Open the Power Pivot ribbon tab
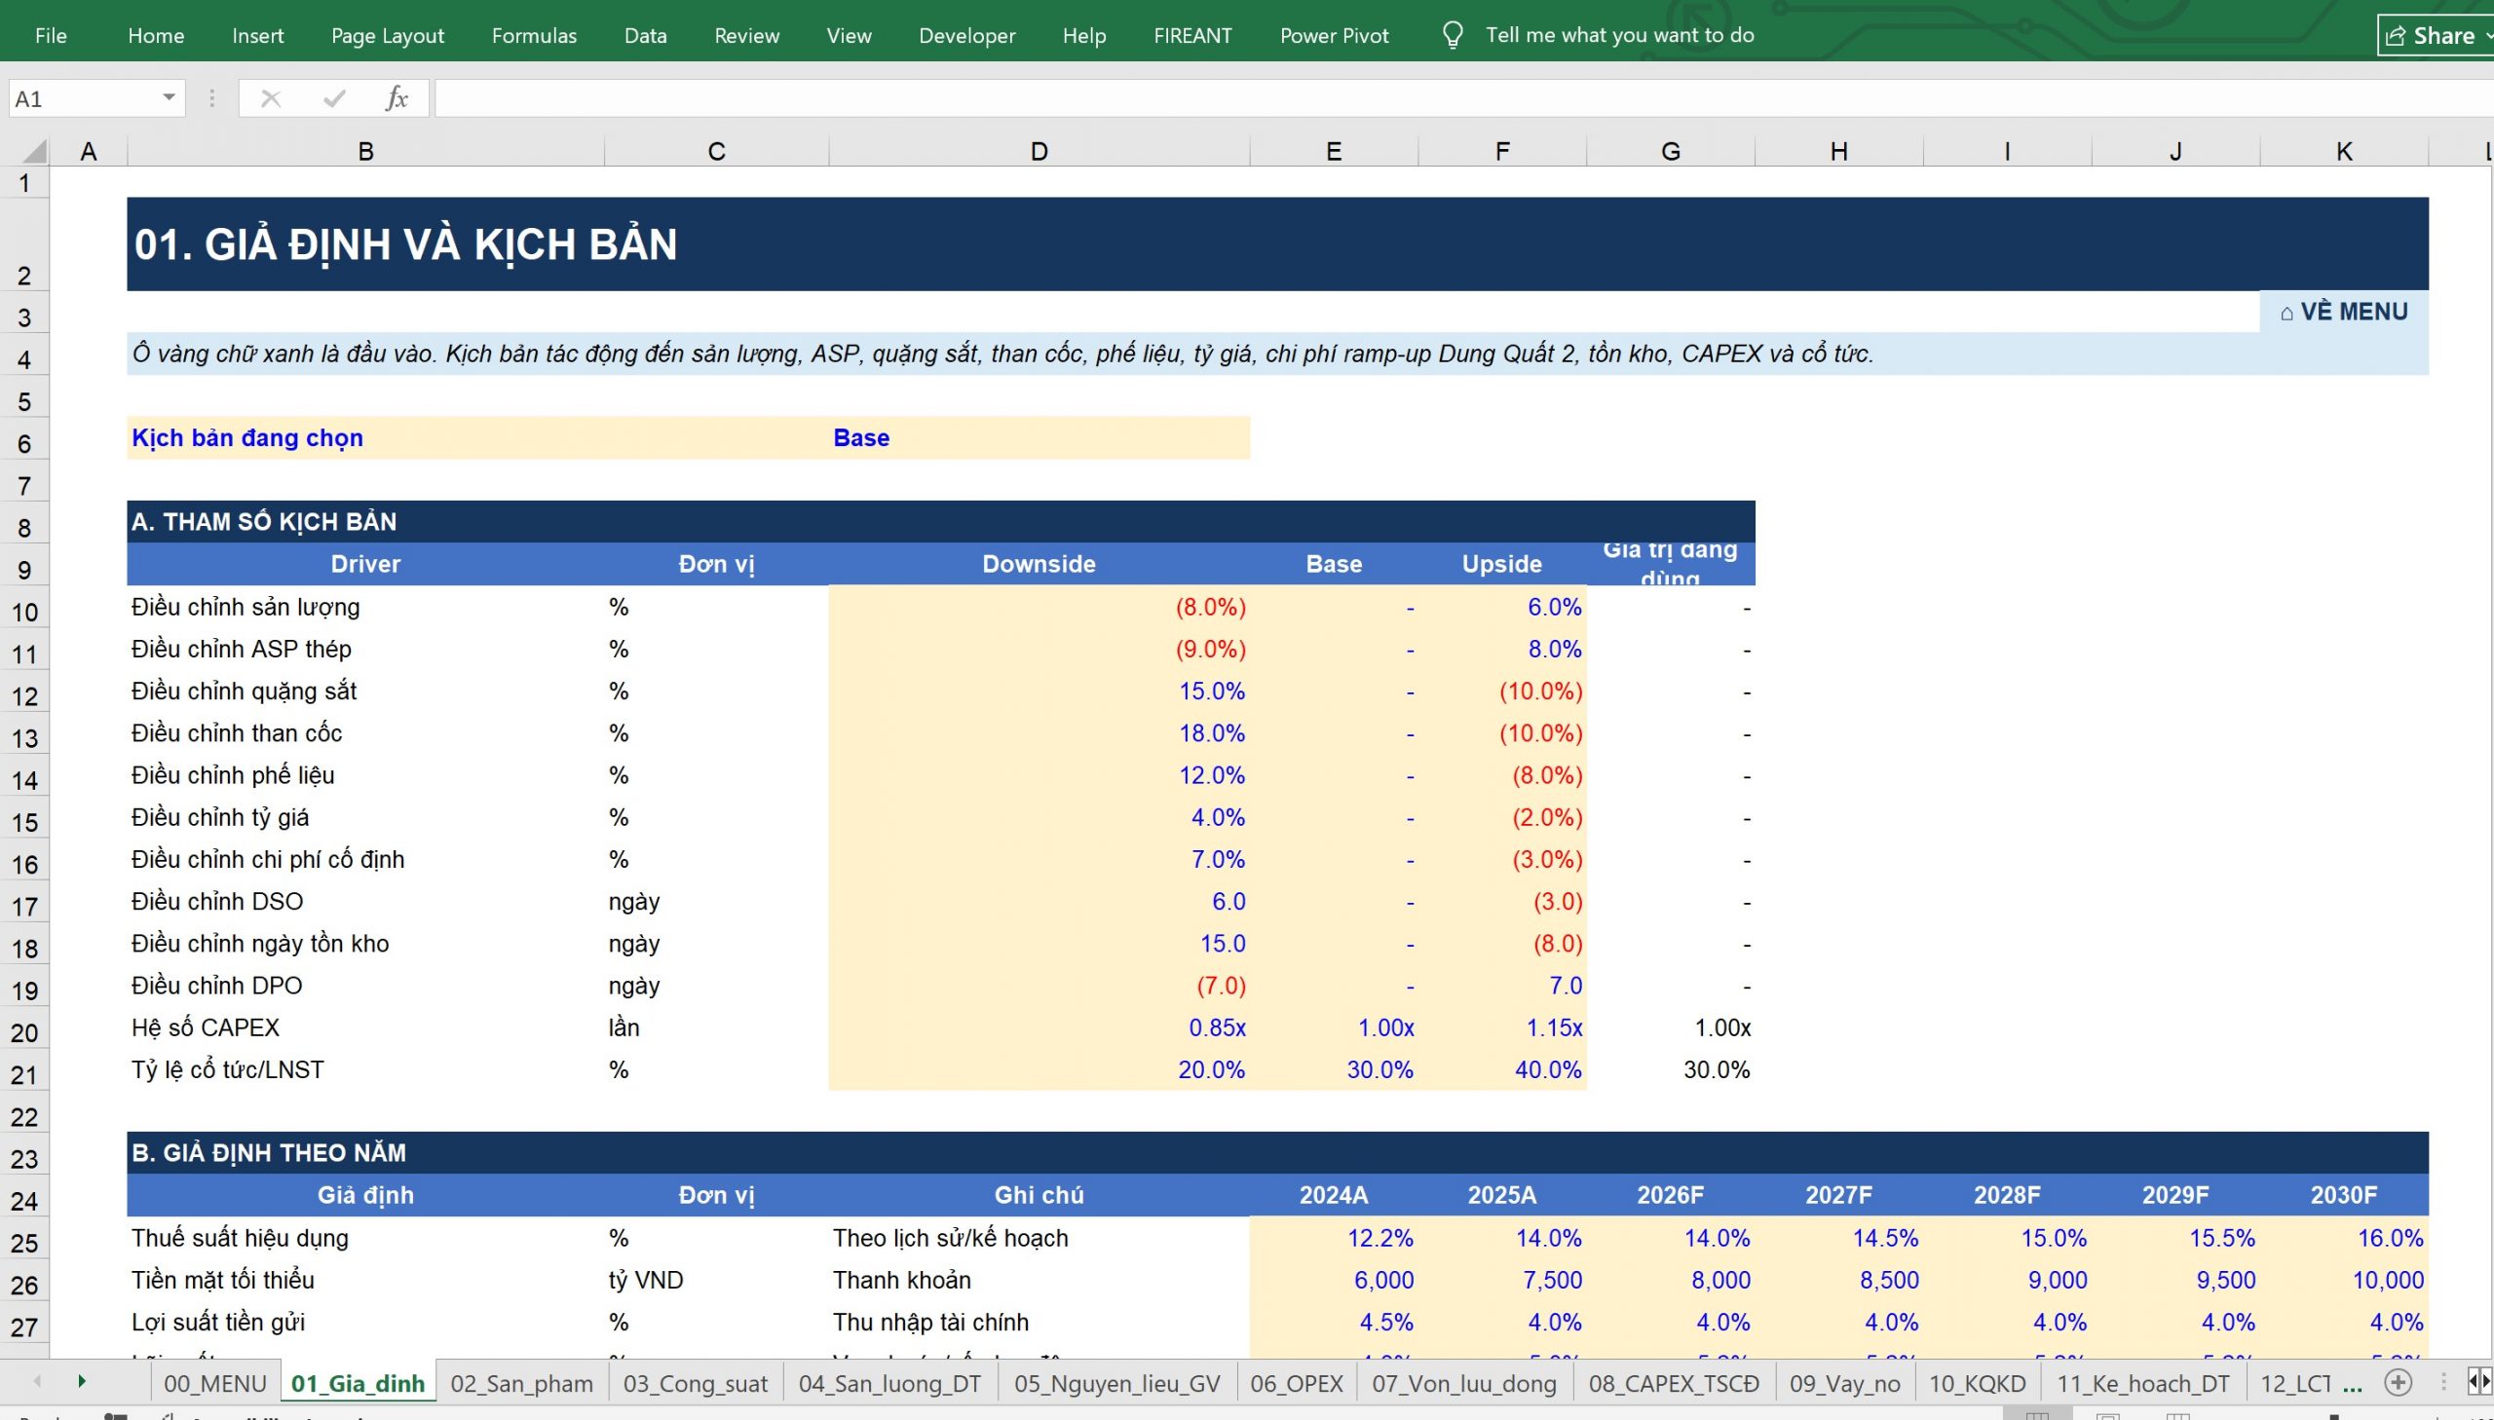Viewport: 2494px width, 1420px height. pyautogui.click(x=1335, y=35)
